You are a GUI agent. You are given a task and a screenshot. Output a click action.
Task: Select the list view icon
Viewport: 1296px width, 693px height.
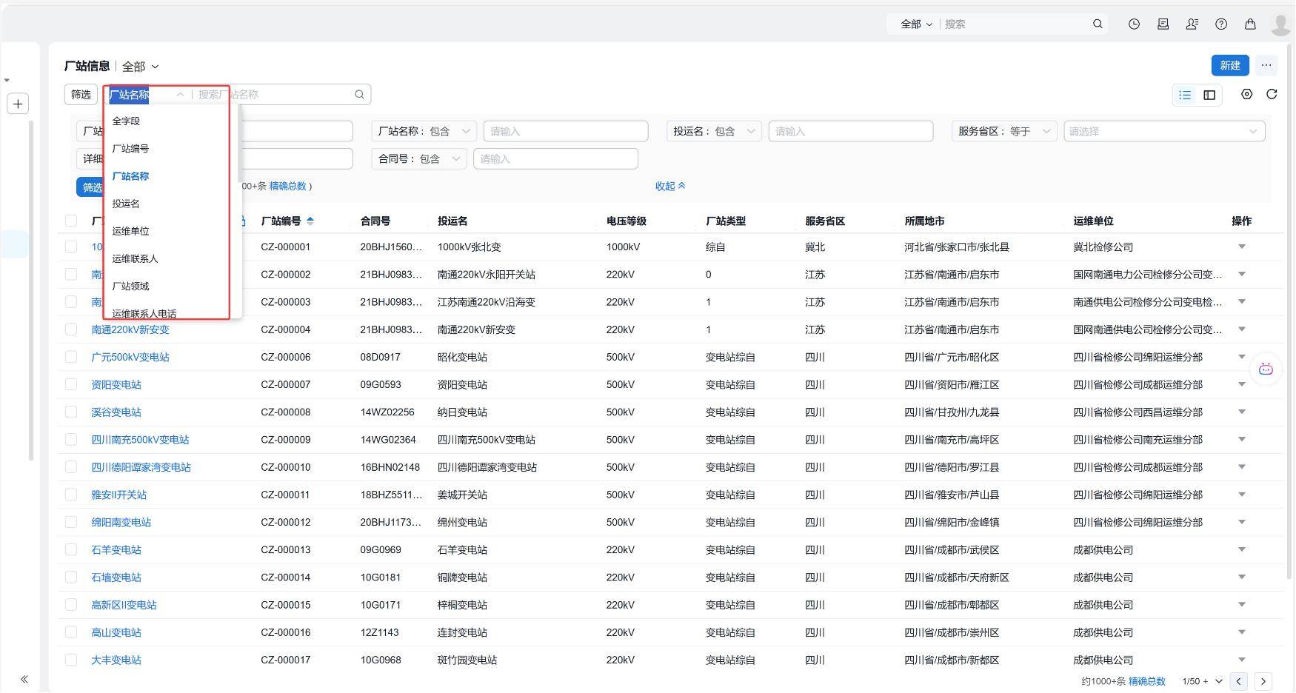[1185, 95]
